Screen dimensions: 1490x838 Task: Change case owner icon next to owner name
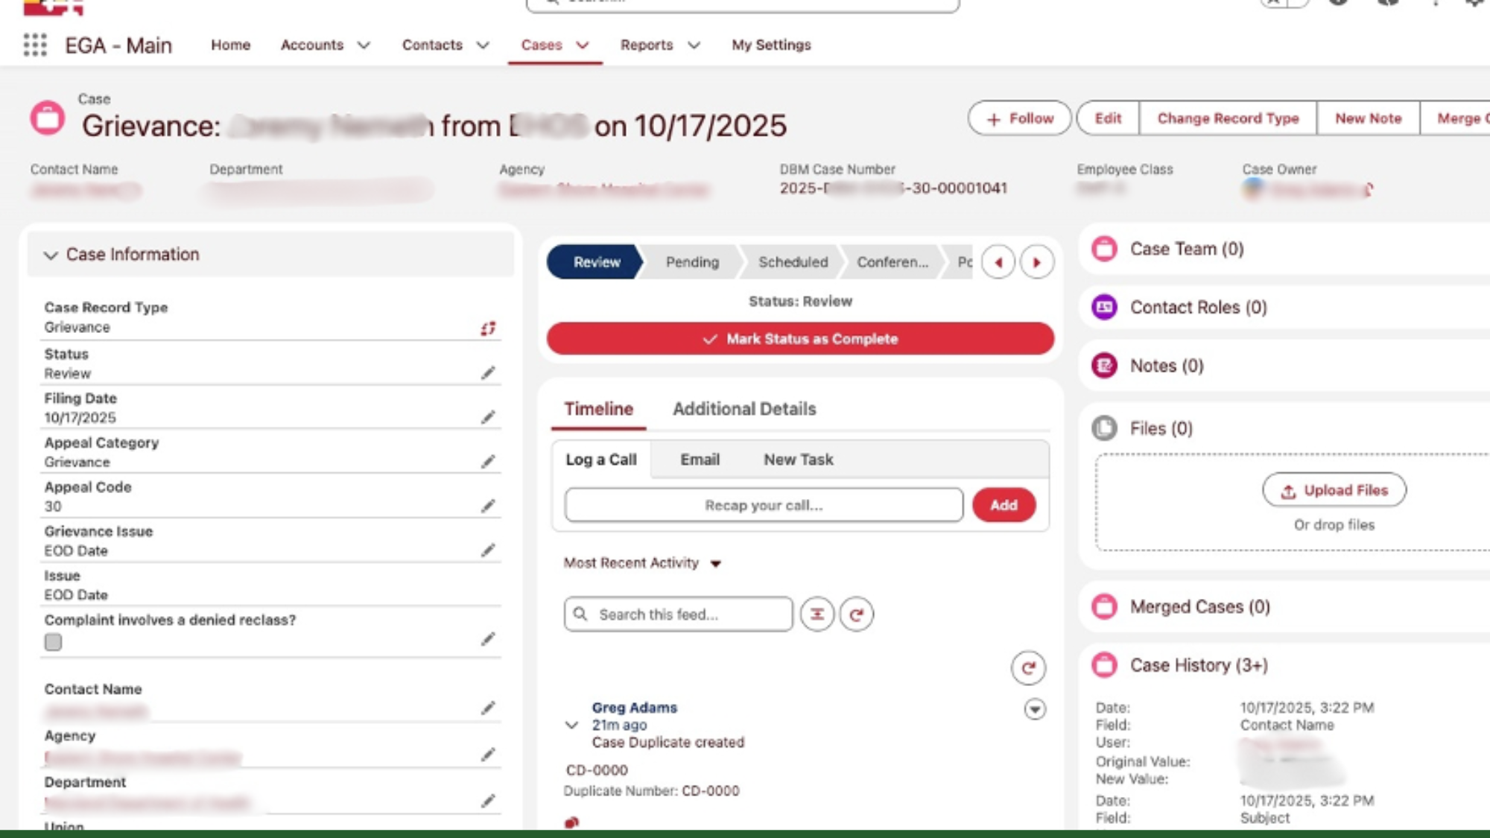1368,190
